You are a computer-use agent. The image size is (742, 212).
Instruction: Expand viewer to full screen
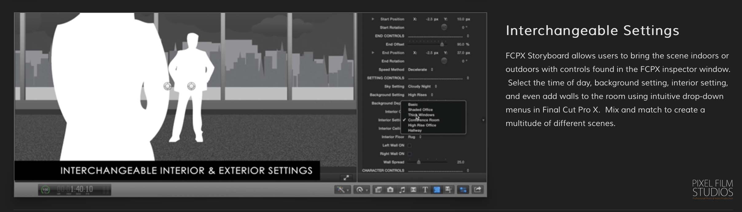tap(346, 178)
